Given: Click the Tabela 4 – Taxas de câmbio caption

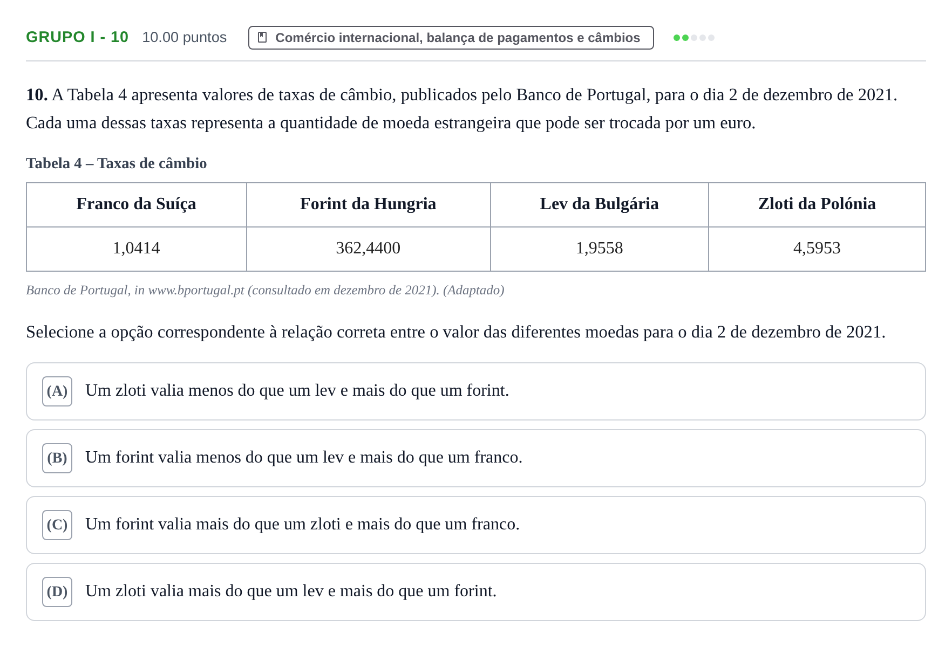Looking at the screenshot, I should click(117, 163).
